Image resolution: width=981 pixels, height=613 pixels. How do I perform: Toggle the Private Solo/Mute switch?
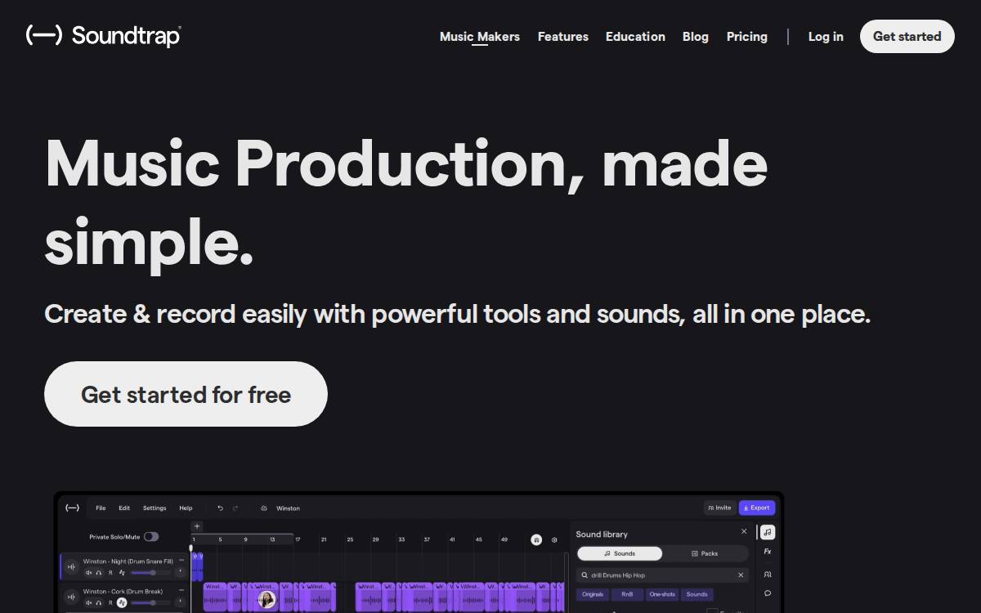click(x=151, y=537)
